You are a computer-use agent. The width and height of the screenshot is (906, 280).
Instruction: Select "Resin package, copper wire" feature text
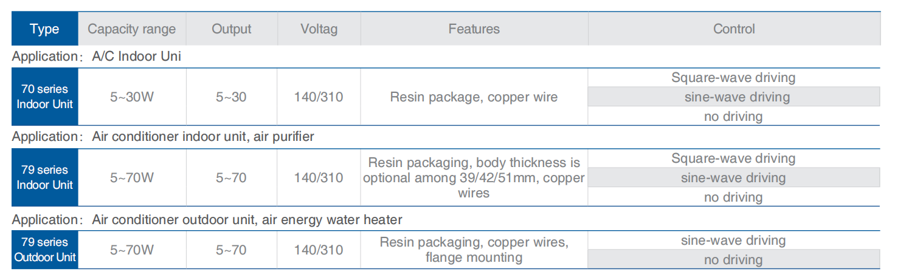click(474, 97)
